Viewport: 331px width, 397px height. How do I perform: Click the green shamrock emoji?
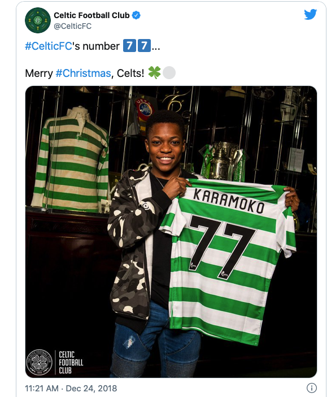(x=154, y=72)
